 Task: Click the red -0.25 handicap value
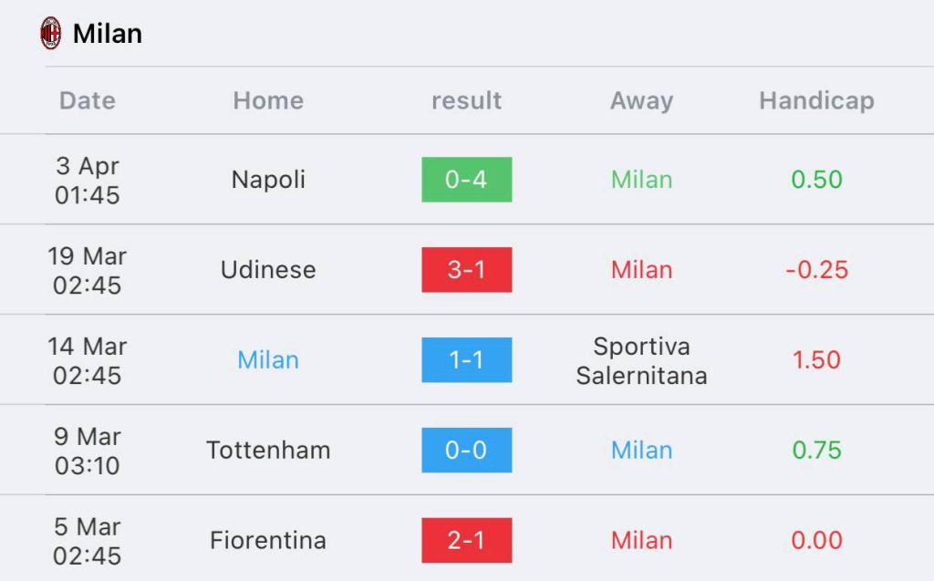pyautogui.click(x=816, y=270)
